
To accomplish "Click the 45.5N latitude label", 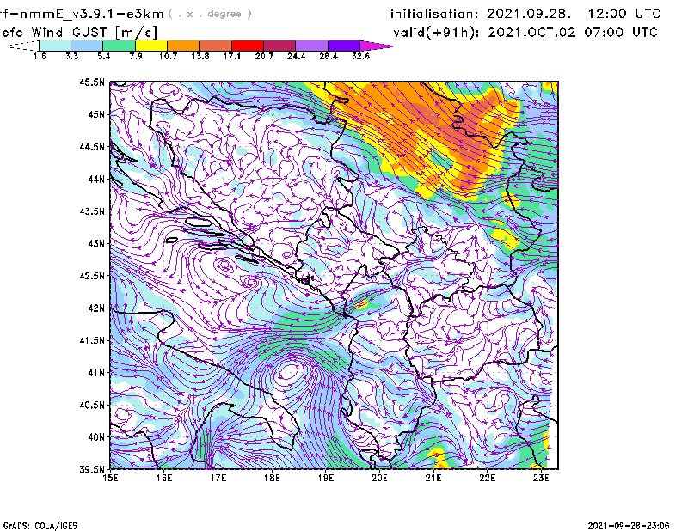I will click(x=92, y=82).
